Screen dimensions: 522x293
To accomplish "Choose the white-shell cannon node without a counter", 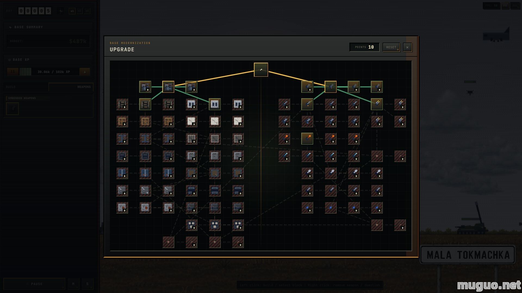I will (331, 173).
